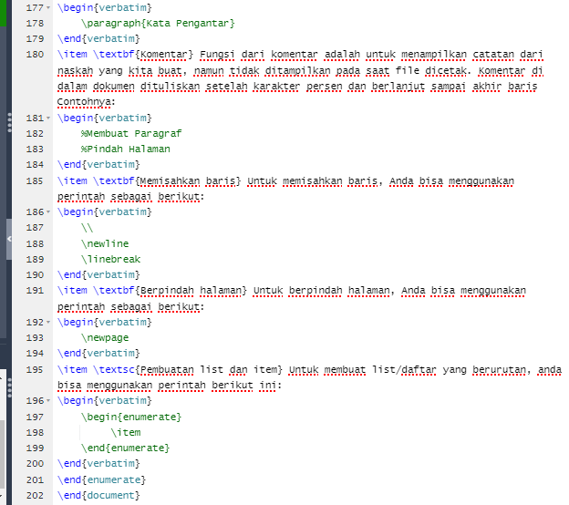Click line number 202 in the gutter
The height and width of the screenshot is (505, 569).
click(x=35, y=496)
